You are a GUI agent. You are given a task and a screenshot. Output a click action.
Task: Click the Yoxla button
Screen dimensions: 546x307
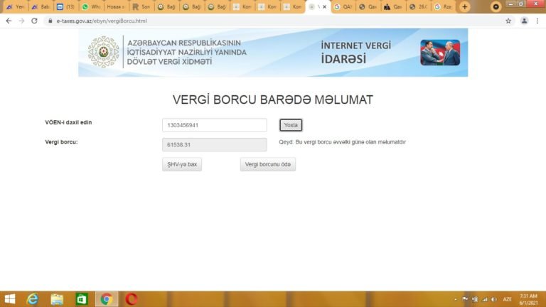coord(291,125)
